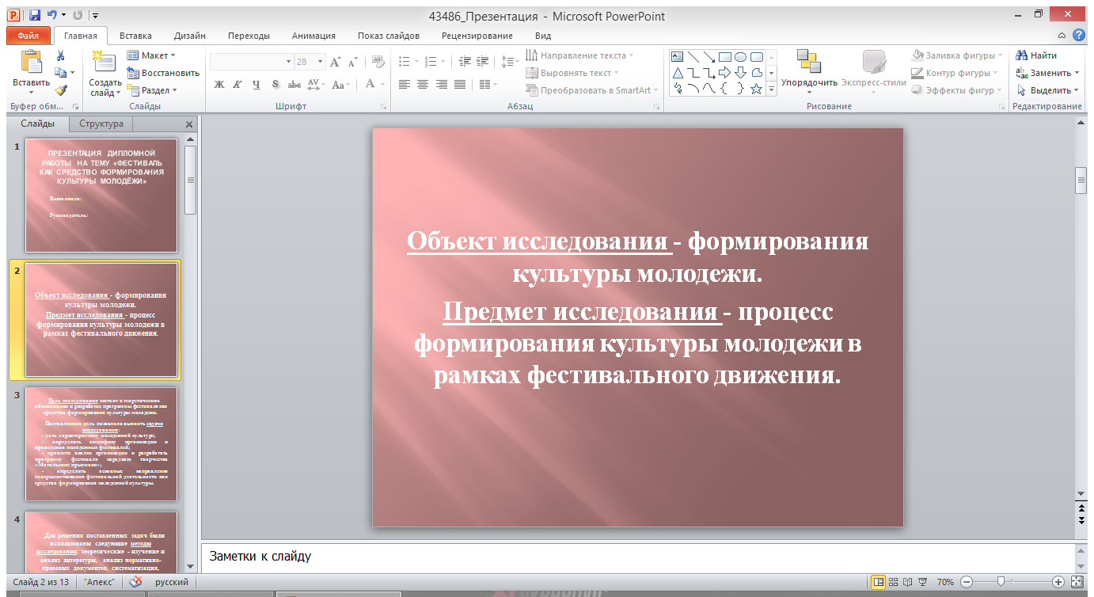The height and width of the screenshot is (597, 1094).
Task: Zoom in with the plus button
Action: pyautogui.click(x=1058, y=581)
